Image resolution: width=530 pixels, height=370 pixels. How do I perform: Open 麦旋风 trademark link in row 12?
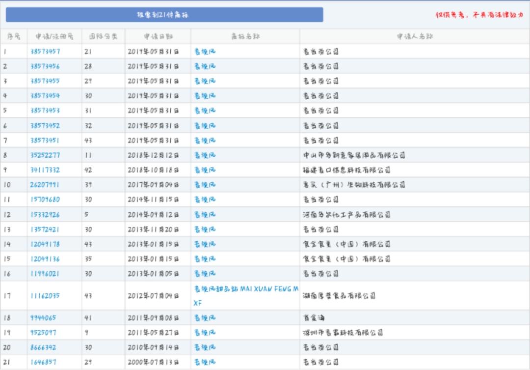205,215
